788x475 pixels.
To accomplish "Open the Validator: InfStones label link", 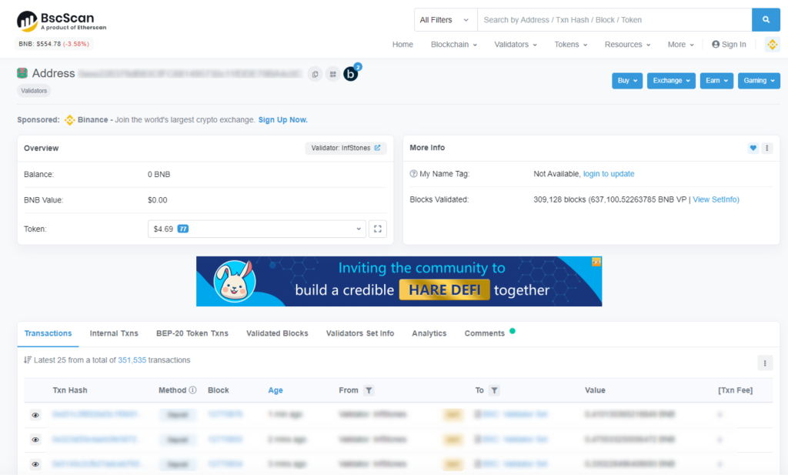I will (x=346, y=148).
